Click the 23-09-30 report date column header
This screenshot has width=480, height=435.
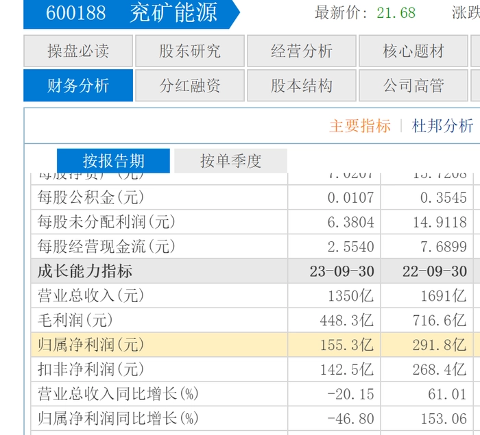click(341, 271)
